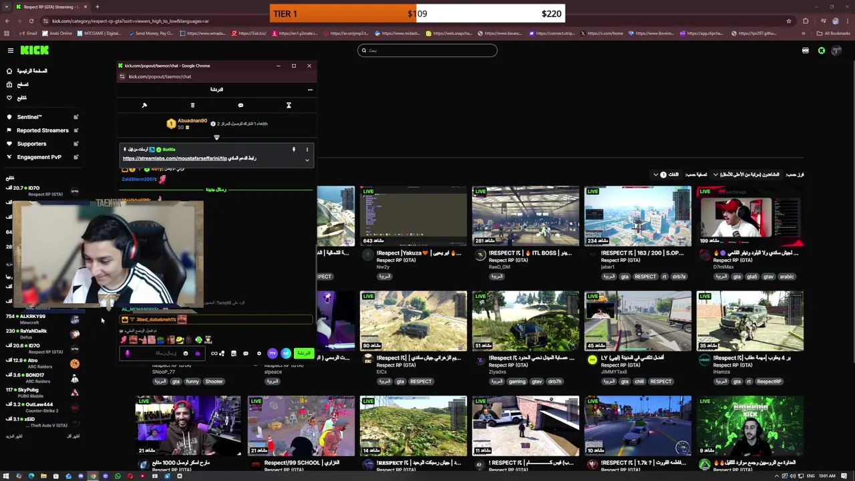Click the Abuadnan90 leaderboard entry

(187, 124)
